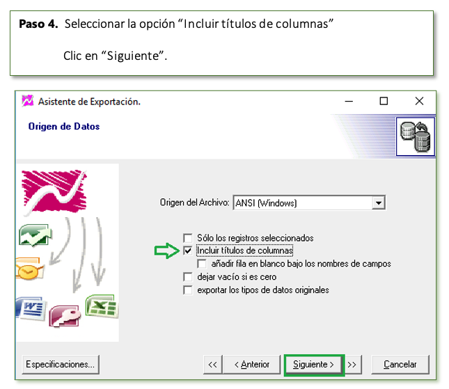Enable exportar los tipos de datos originales

coord(188,290)
